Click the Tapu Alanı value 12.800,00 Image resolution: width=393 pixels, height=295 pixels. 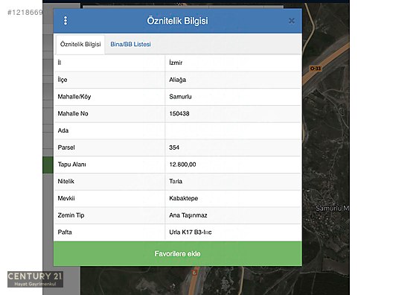tap(182, 165)
